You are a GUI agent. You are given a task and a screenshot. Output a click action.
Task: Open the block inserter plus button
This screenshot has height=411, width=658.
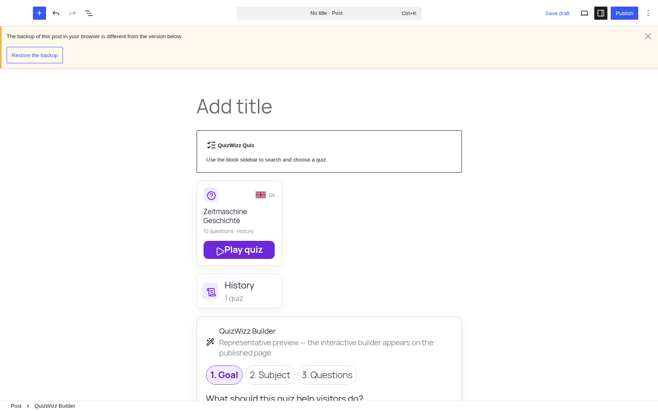point(39,13)
